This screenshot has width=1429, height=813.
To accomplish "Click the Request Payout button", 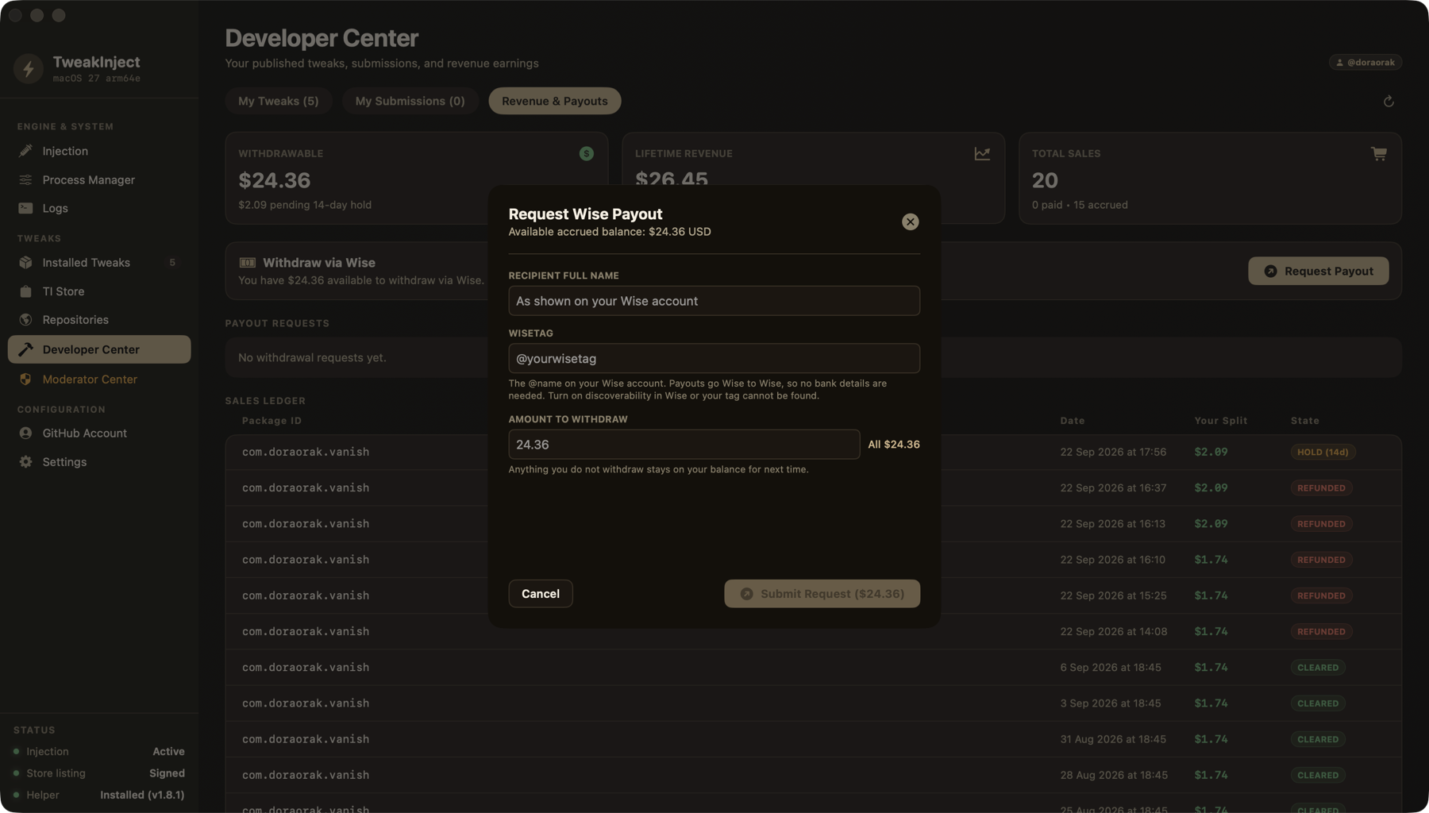I will pos(1318,271).
